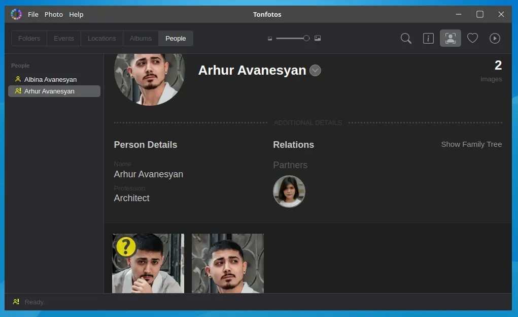
Task: Open the Help menu
Action: (76, 14)
